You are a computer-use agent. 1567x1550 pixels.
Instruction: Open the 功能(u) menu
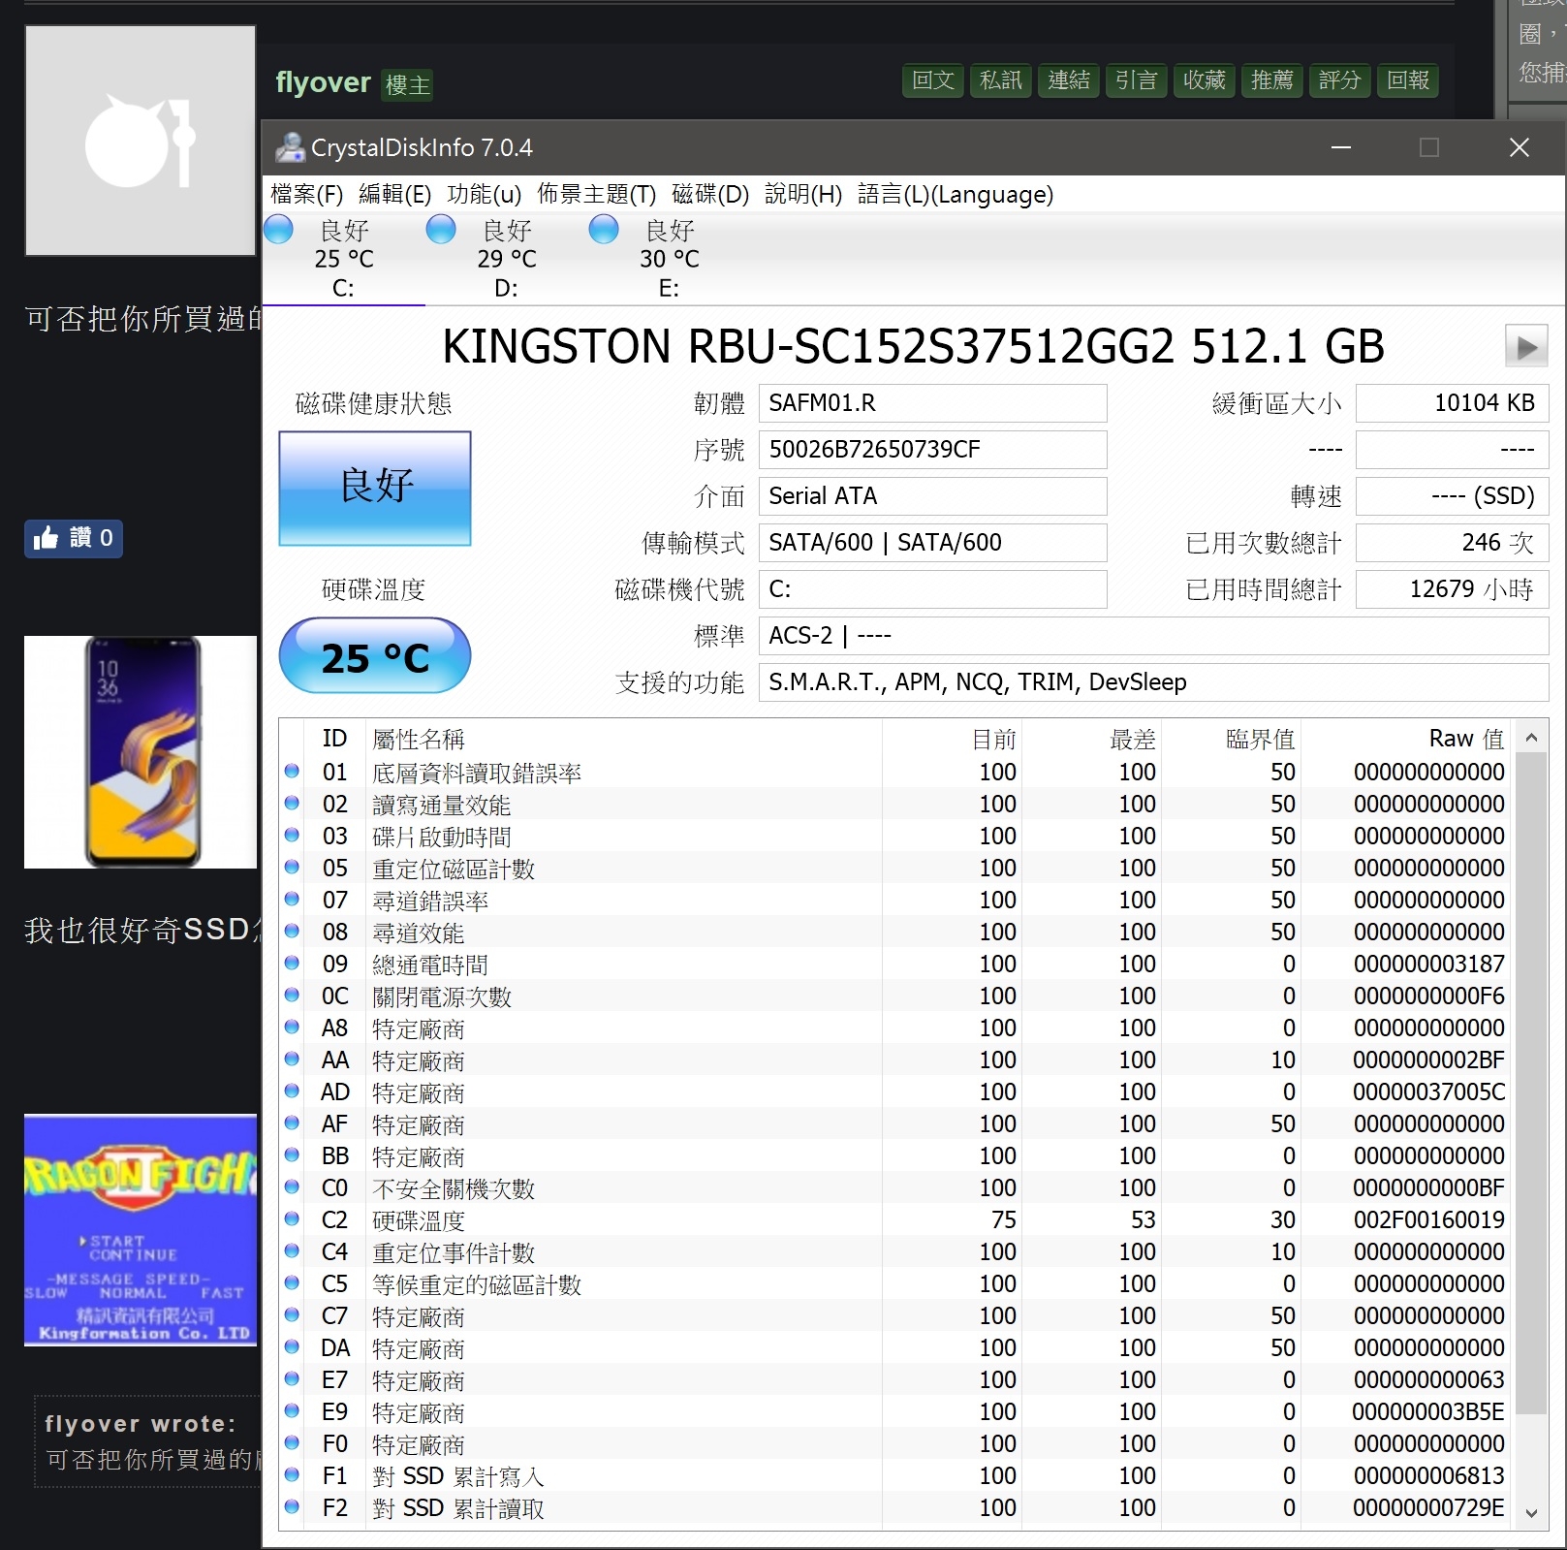pos(484,195)
